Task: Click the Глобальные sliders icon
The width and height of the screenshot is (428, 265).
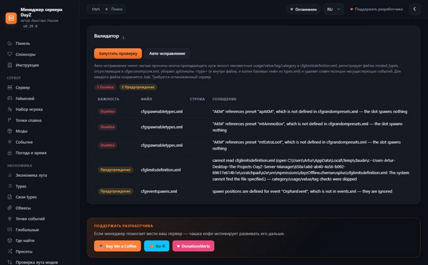Action: 10,230
